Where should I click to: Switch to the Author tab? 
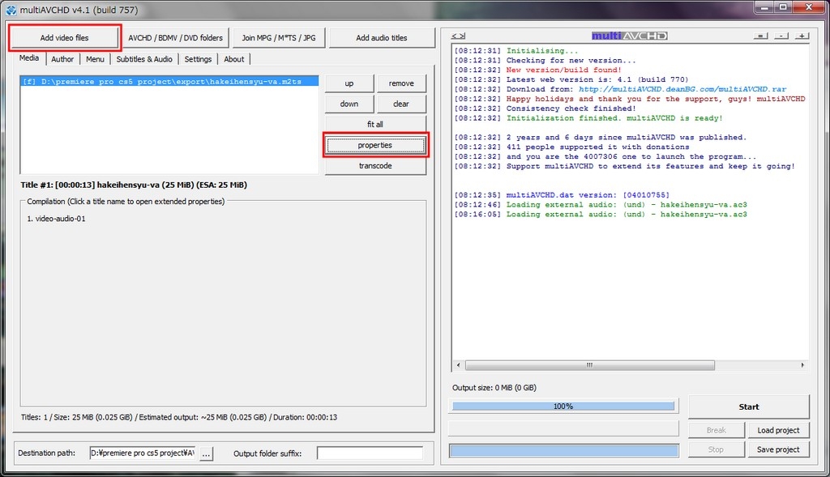[62, 59]
